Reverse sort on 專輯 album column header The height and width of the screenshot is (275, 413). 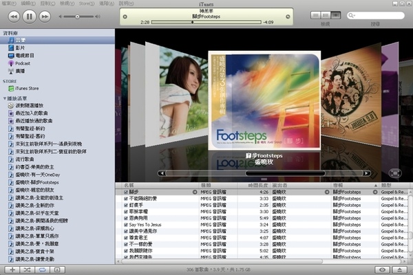pos(354,185)
